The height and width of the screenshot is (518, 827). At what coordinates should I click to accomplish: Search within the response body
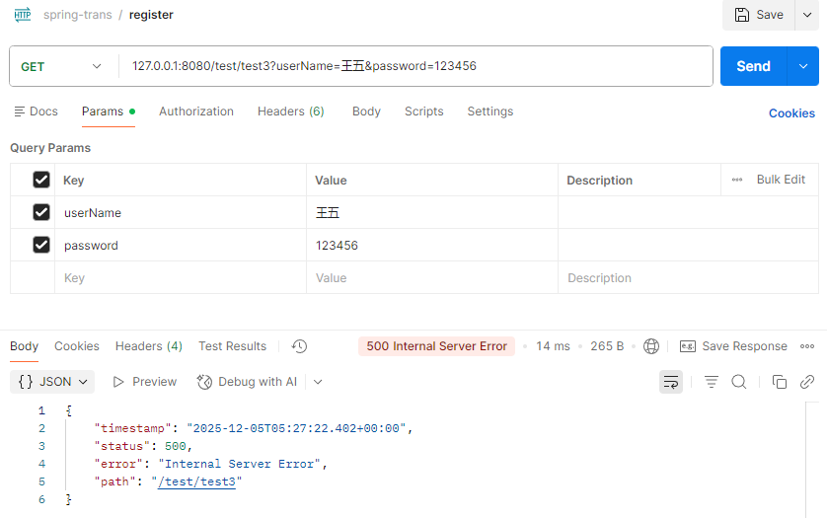[x=738, y=382]
